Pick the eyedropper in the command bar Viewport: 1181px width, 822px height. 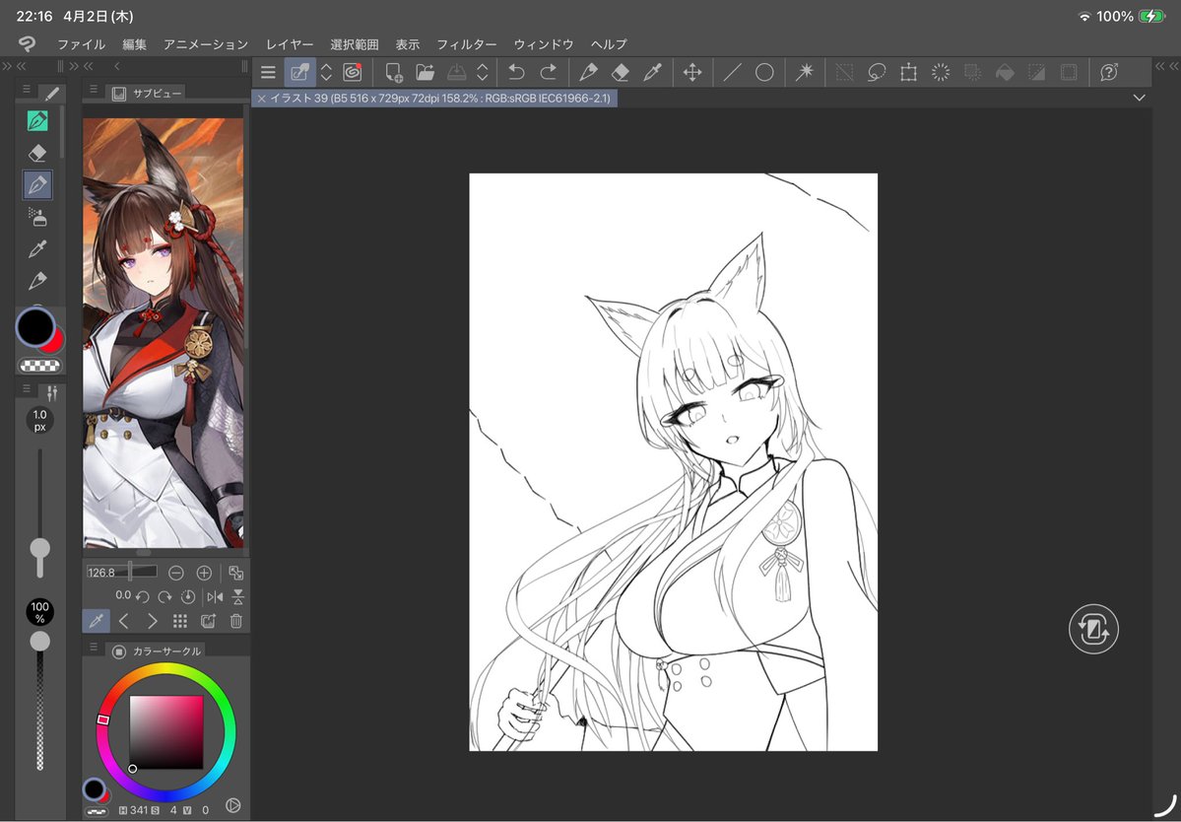pyautogui.click(x=652, y=72)
